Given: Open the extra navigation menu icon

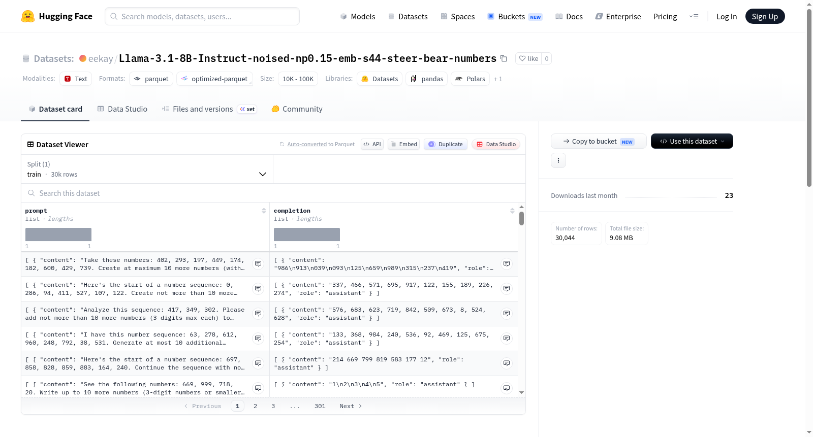Looking at the screenshot, I should [694, 16].
